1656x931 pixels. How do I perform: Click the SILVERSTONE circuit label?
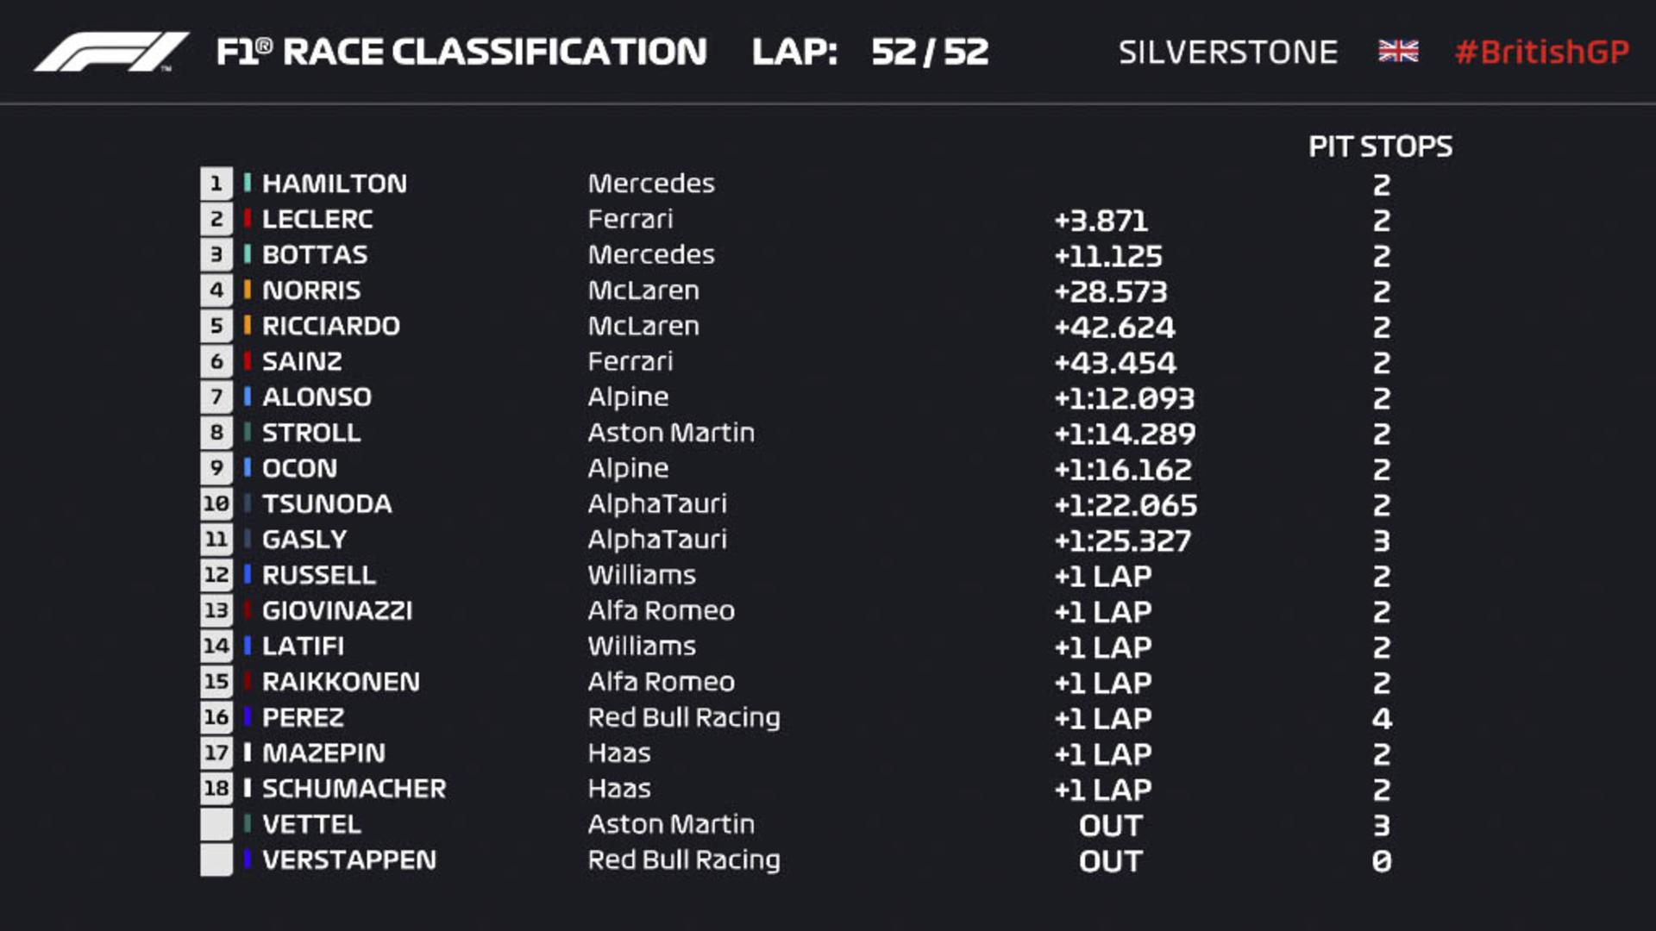1228,53
